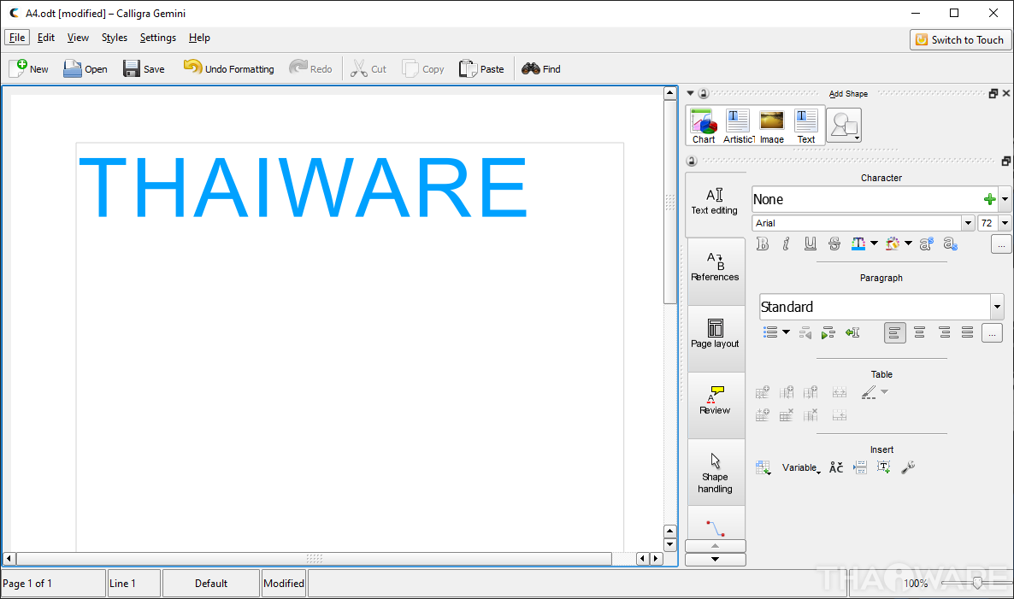The height and width of the screenshot is (599, 1014).
Task: Change text direction icon
Action: 852,332
